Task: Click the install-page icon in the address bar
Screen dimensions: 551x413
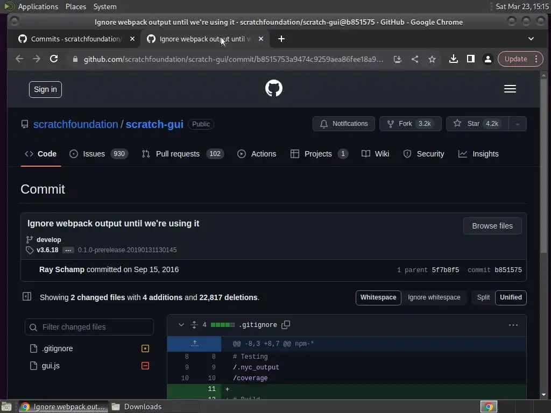Action: (398, 59)
